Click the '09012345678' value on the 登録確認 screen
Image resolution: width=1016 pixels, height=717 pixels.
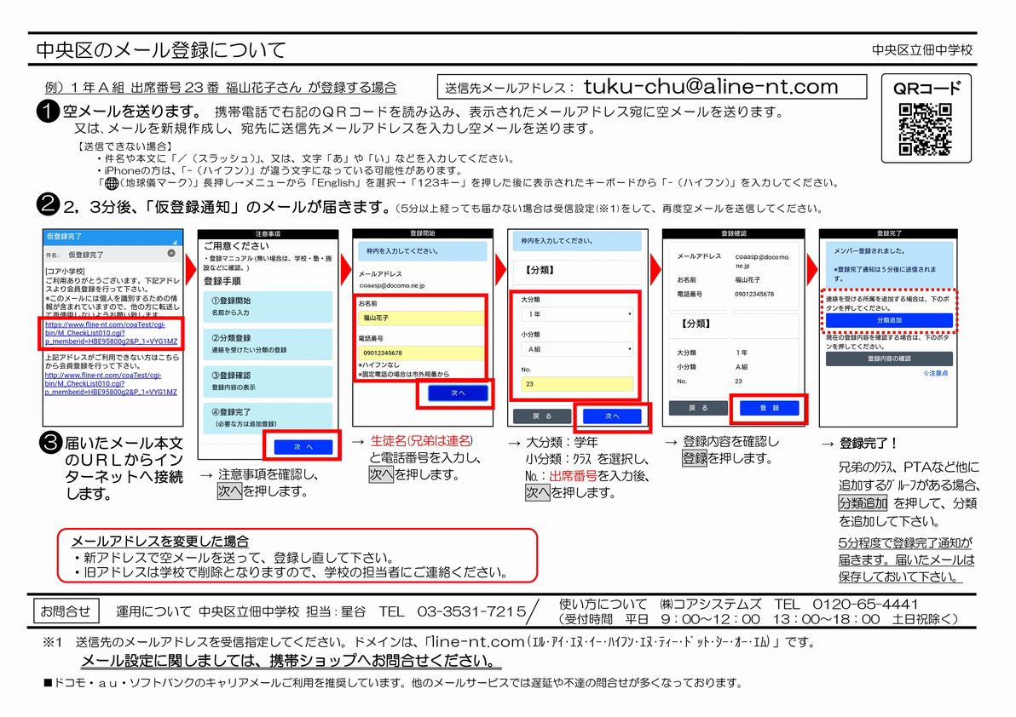pos(754,295)
